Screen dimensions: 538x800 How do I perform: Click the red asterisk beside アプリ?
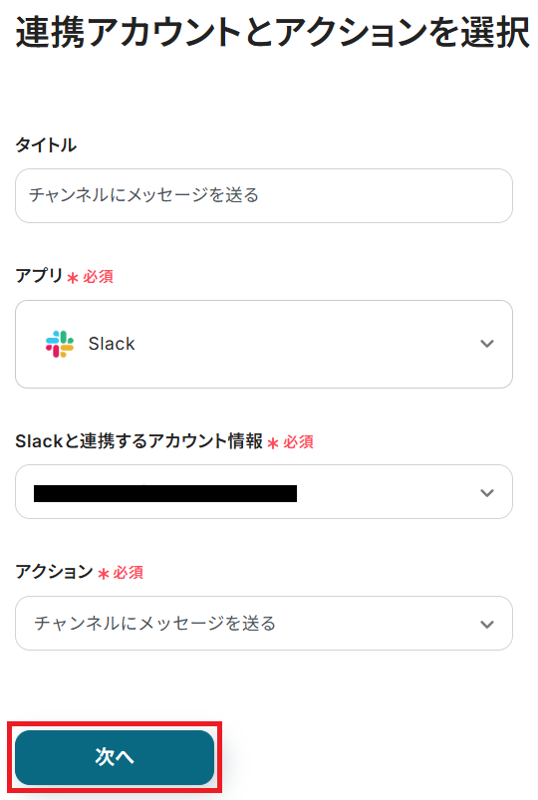[73, 278]
